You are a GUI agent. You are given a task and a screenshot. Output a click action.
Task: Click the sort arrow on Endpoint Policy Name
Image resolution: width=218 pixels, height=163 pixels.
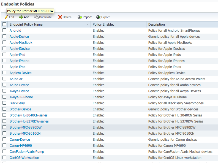tap(88, 25)
